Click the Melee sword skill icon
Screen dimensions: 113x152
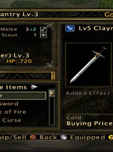click(x=43, y=29)
